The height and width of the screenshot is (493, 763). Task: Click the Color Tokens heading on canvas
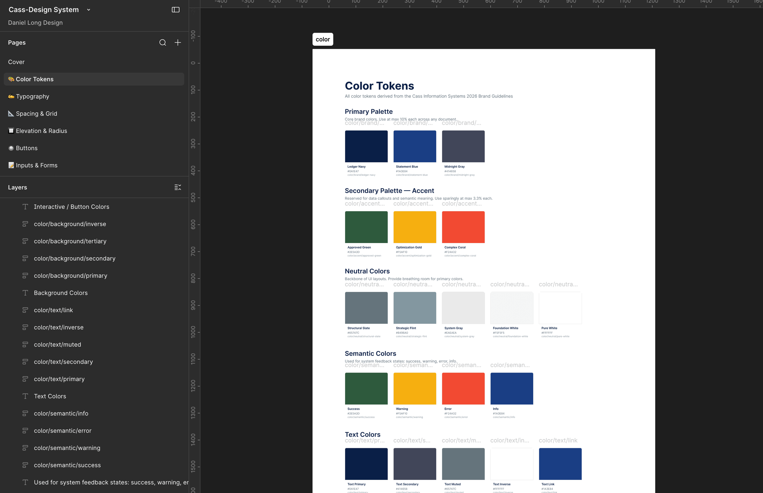click(x=379, y=86)
